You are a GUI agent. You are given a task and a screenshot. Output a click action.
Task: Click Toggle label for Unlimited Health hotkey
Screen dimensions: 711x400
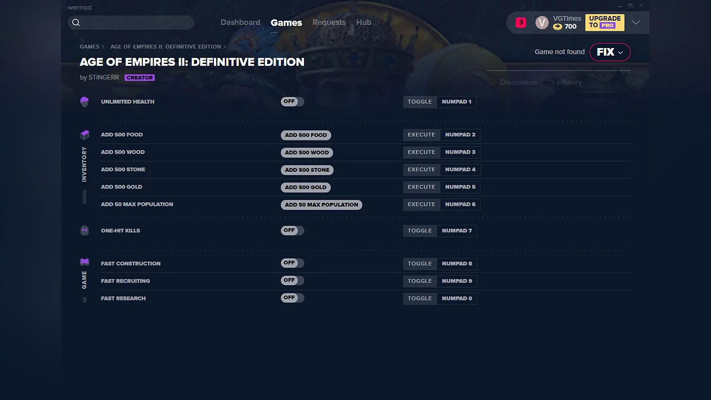tap(420, 102)
